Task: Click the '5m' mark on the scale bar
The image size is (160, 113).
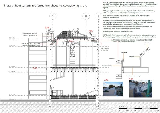Action: (158, 111)
